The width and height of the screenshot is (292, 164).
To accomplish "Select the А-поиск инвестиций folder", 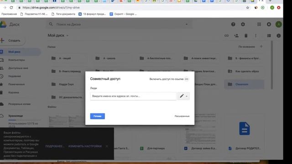I will [200, 58].
